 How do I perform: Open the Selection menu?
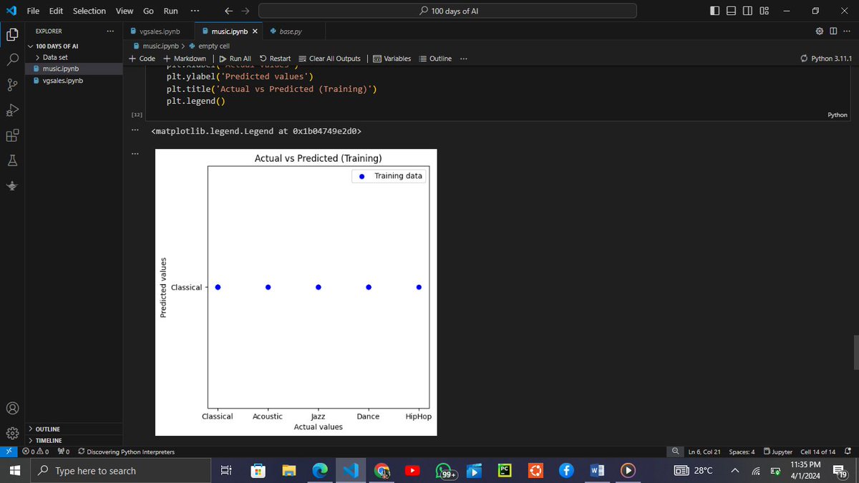pos(89,11)
